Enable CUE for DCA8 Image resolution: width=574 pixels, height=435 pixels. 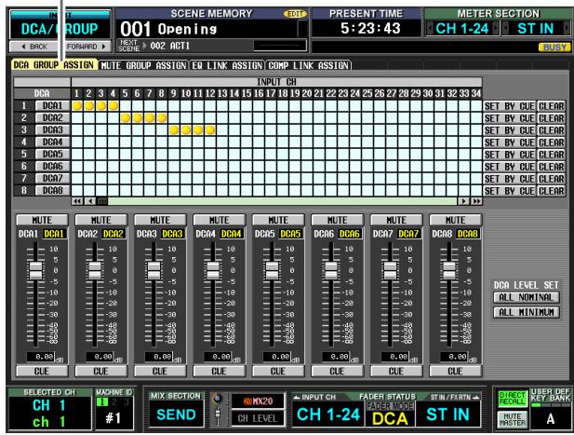pos(456,372)
